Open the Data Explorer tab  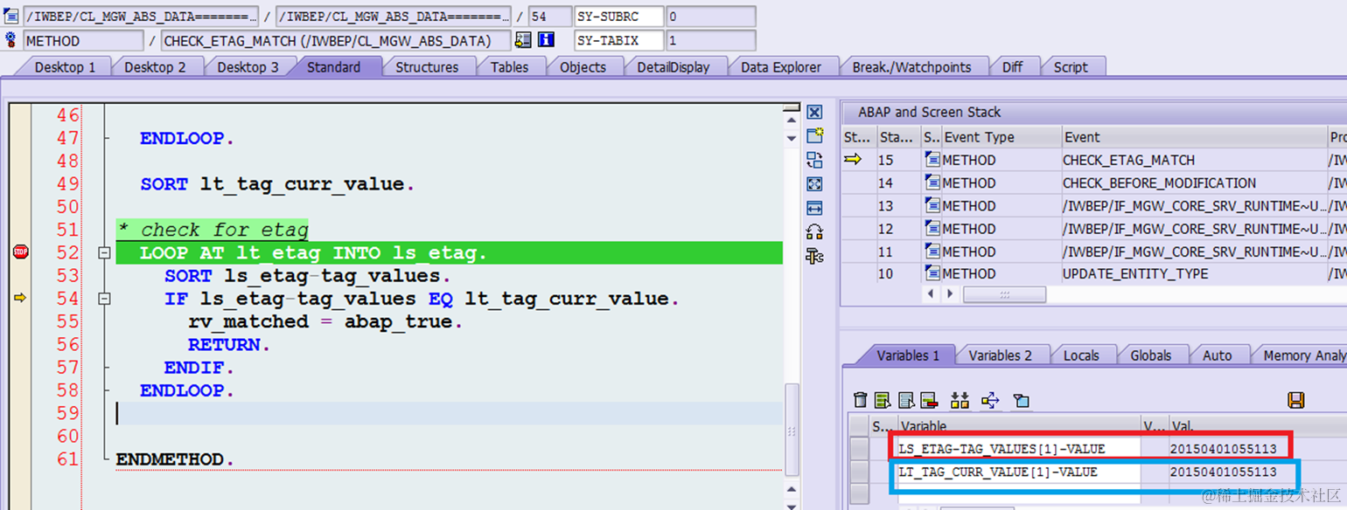[x=781, y=66]
